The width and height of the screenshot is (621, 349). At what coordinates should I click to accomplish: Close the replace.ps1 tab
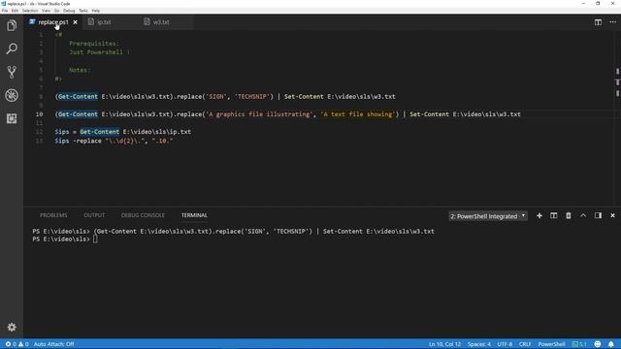[x=76, y=22]
